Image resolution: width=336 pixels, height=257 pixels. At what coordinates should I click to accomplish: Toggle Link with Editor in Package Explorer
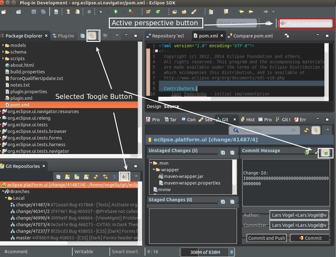(92, 36)
